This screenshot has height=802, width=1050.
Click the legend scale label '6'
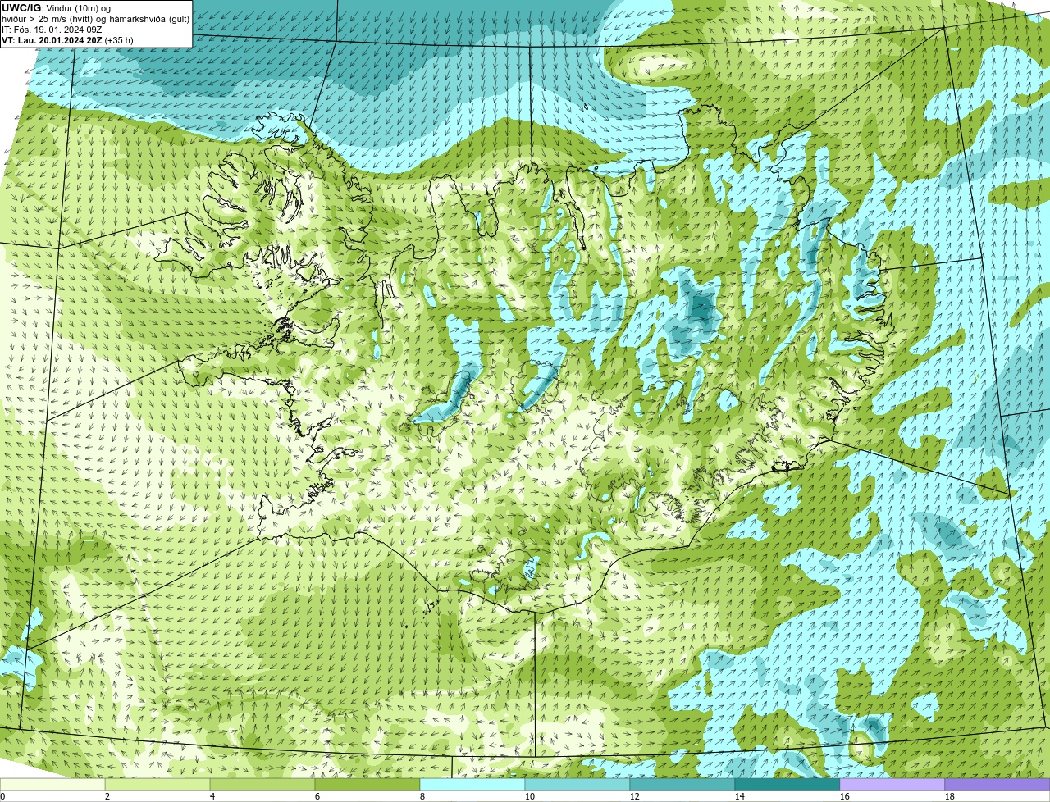pyautogui.click(x=317, y=796)
